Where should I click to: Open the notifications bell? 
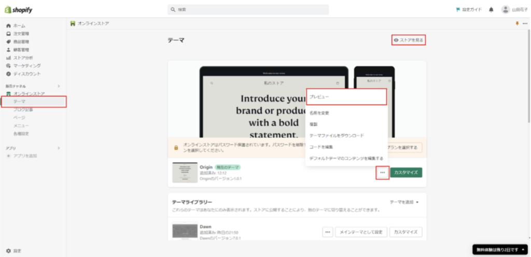491,9
